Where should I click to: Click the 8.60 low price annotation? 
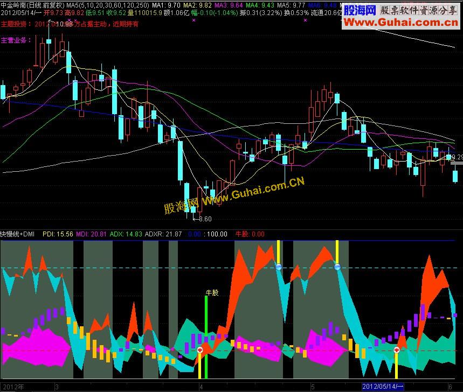point(205,219)
